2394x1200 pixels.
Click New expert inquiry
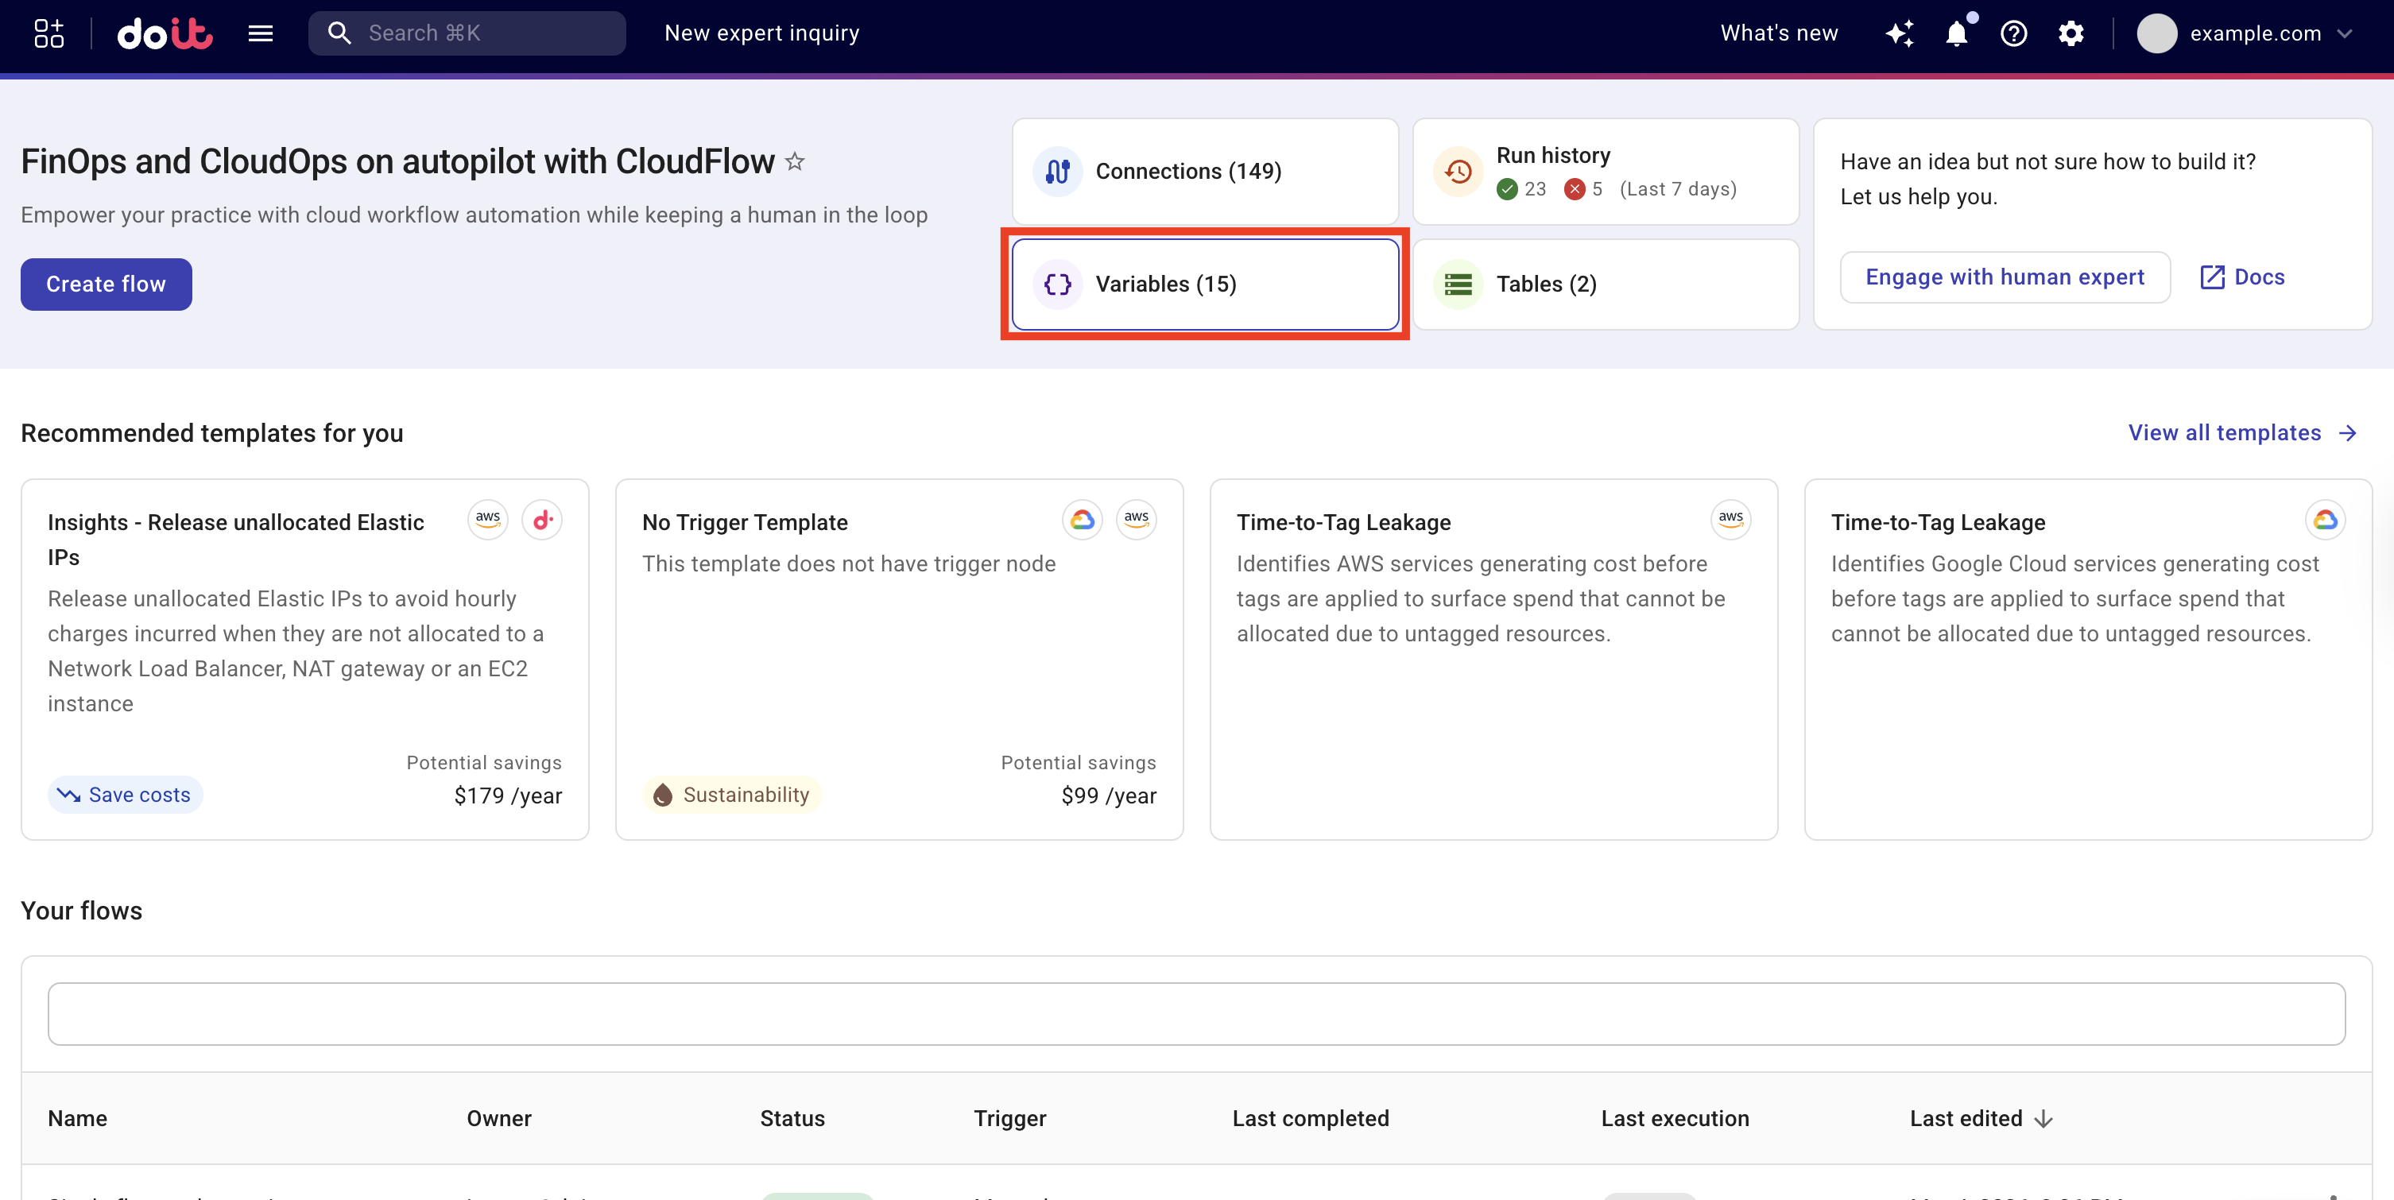click(x=761, y=33)
